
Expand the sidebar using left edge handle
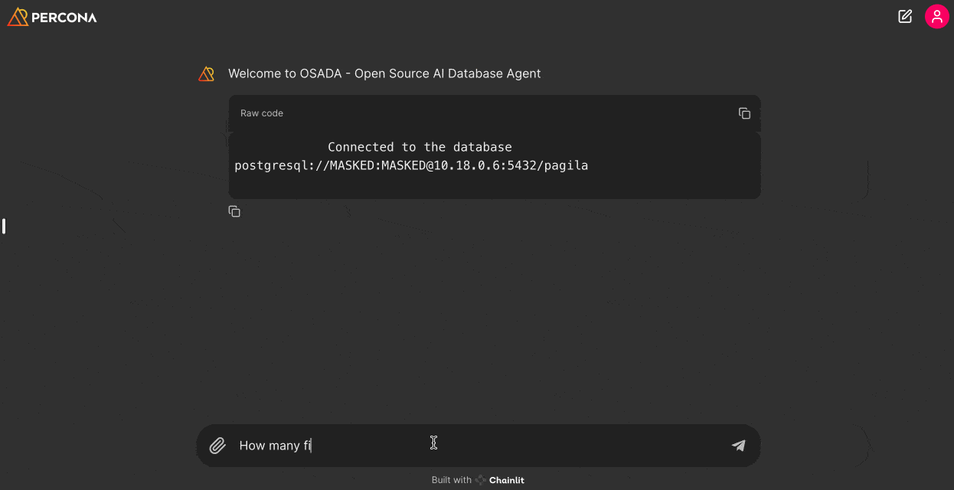[4, 226]
